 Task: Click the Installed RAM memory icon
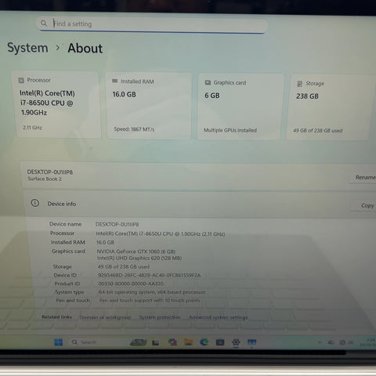(115, 81)
